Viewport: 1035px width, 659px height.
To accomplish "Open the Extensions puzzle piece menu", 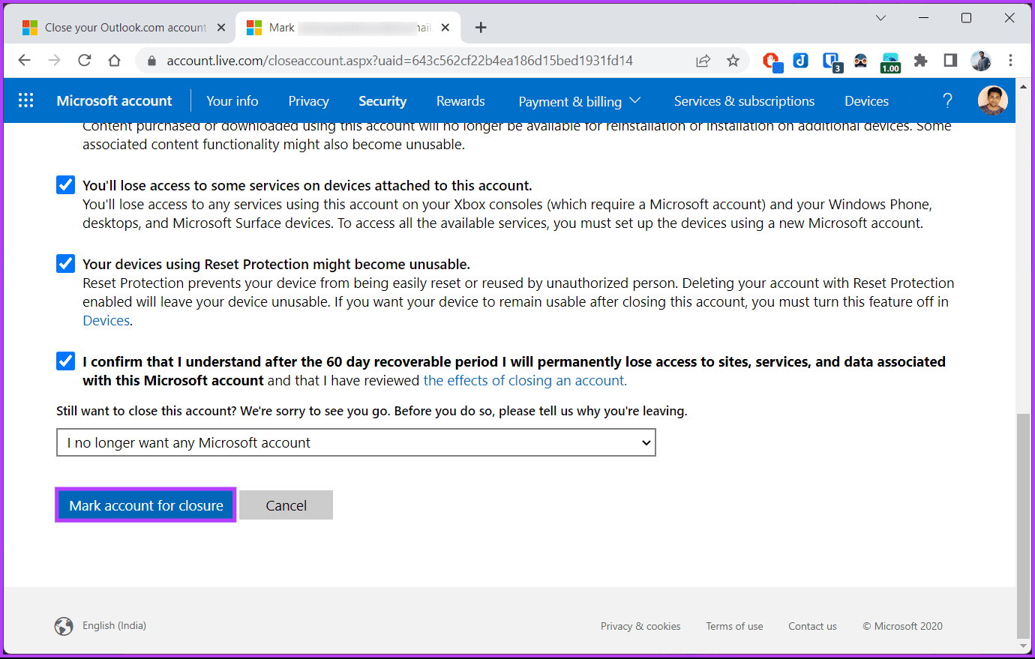I will coord(920,61).
